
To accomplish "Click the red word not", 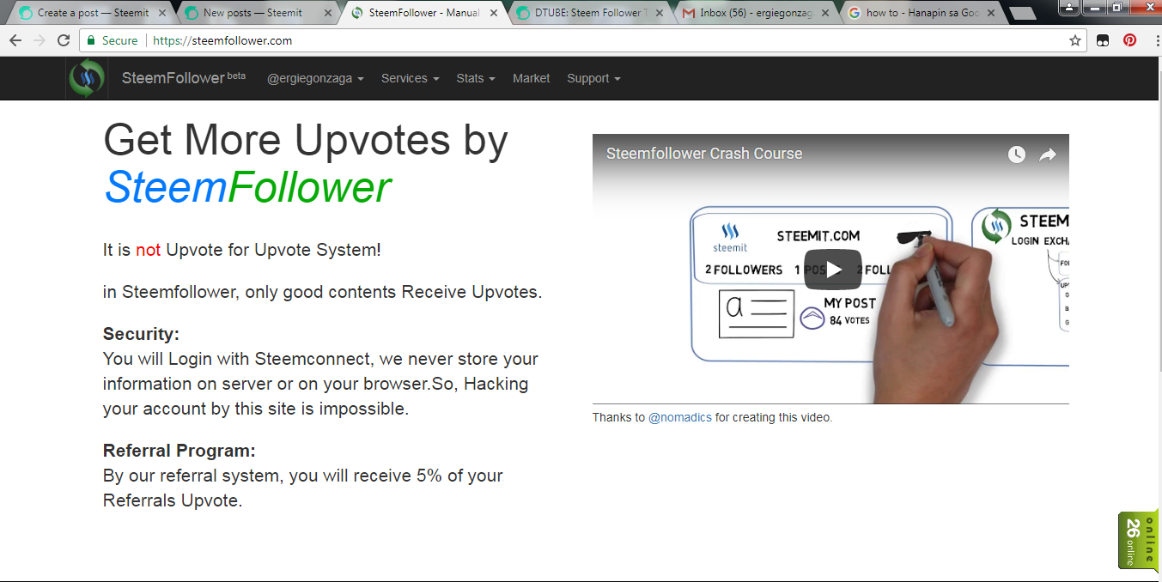I will point(148,250).
